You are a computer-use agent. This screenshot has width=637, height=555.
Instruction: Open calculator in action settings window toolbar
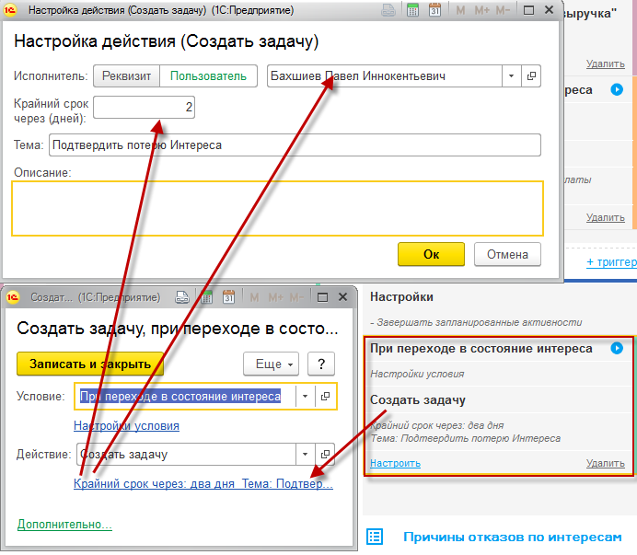coord(412,10)
